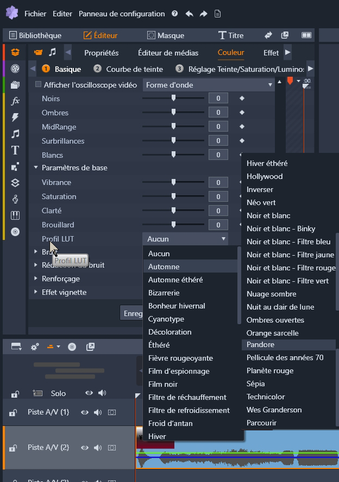The height and width of the screenshot is (482, 339).
Task: Toggle lock on Piste A/V (2)
Action: click(13, 448)
